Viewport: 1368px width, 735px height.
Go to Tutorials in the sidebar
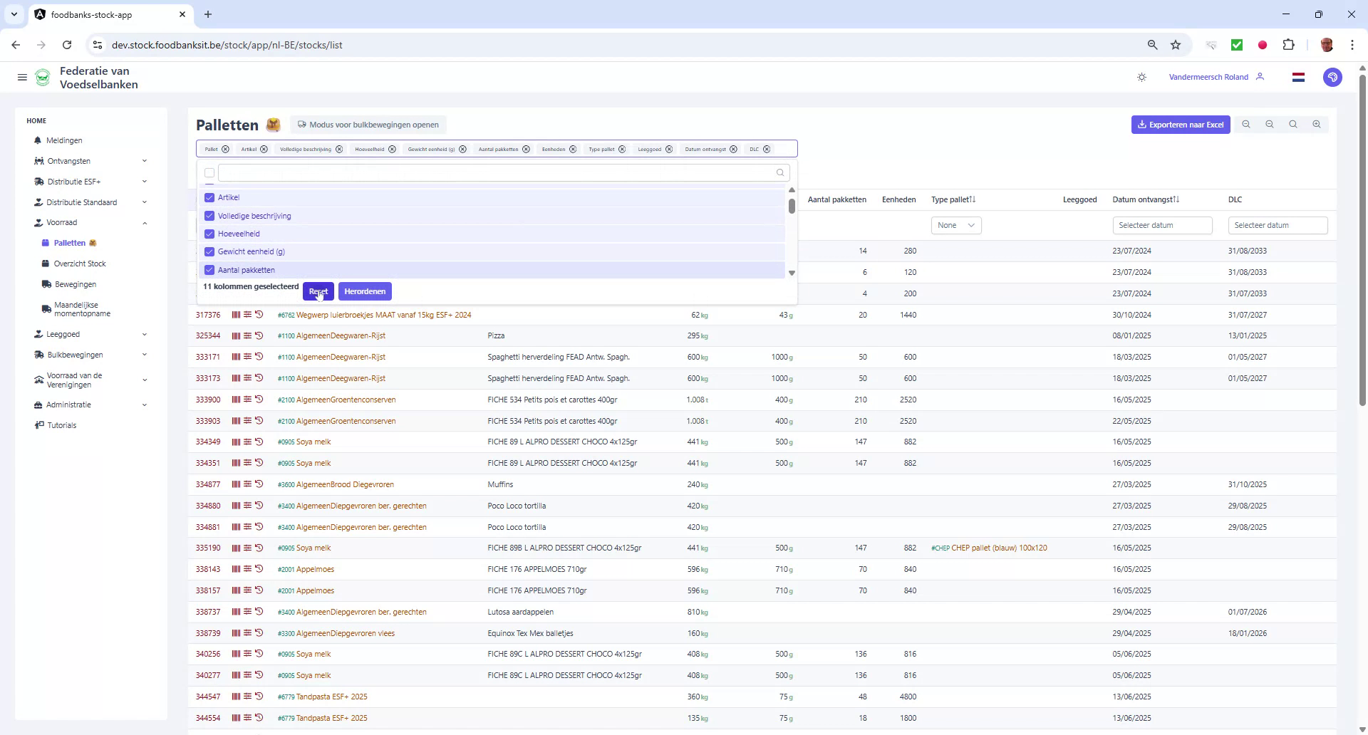[61, 425]
